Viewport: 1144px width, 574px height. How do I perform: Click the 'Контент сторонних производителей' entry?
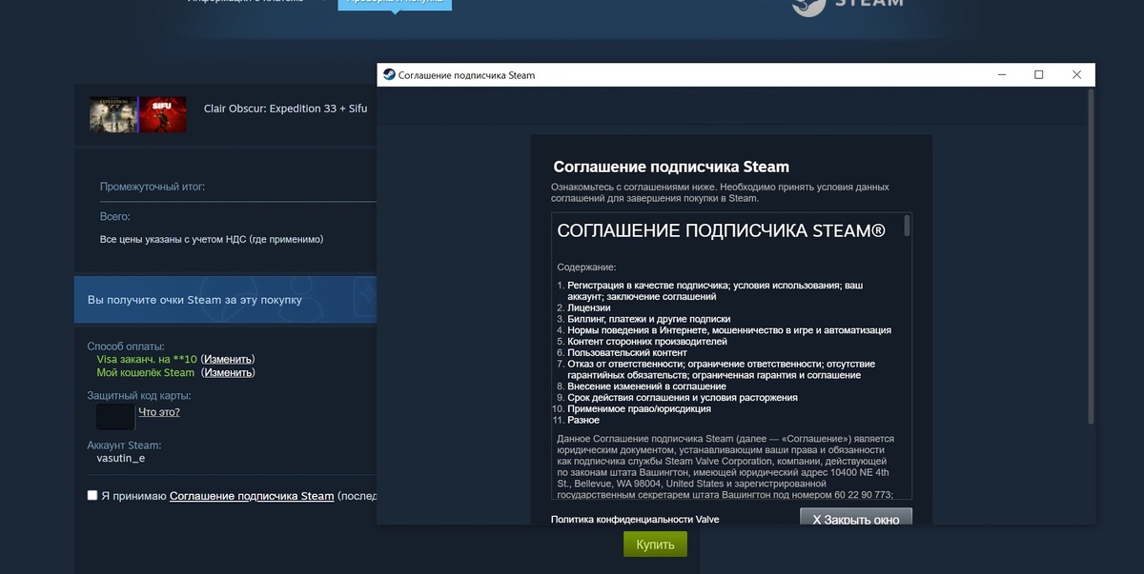coord(647,341)
